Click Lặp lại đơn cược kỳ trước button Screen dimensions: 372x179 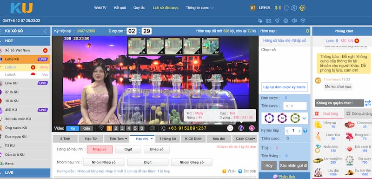coord(285,87)
